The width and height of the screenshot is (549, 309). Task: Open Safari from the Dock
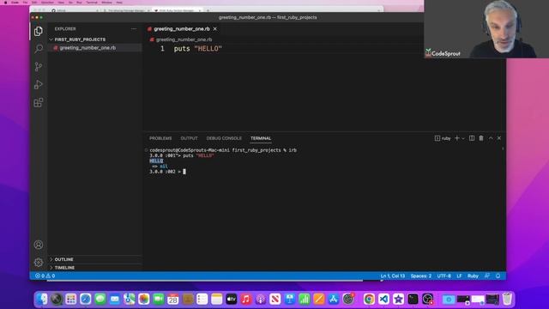tap(86, 300)
